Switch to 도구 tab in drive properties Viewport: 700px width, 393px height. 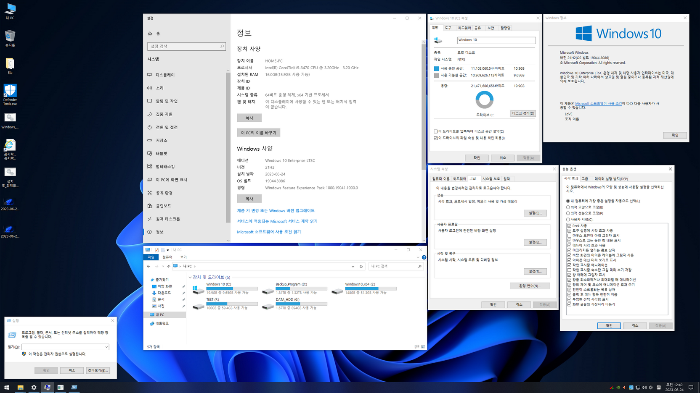(448, 28)
